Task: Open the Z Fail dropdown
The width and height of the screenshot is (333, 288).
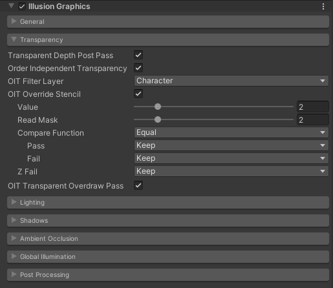Action: [231, 171]
